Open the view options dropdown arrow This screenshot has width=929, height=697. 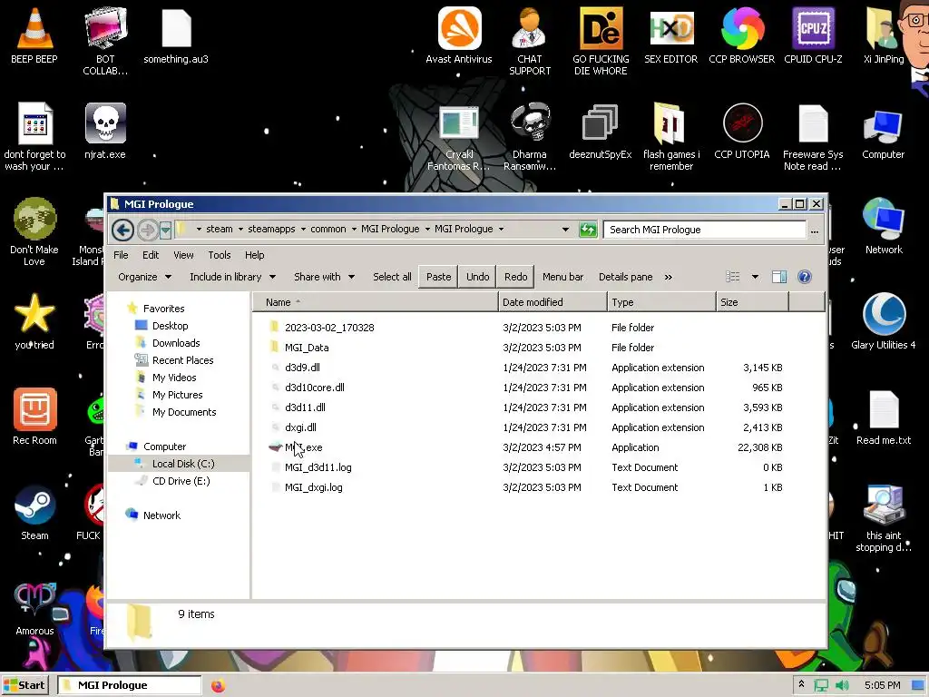(755, 277)
